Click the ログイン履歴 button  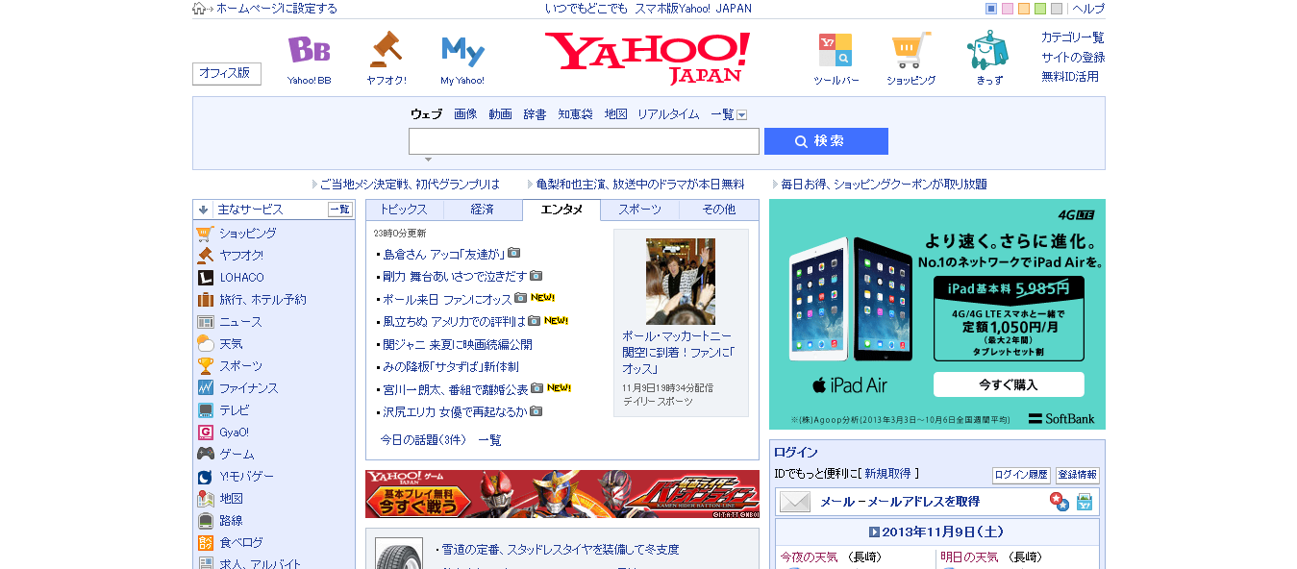[x=1021, y=476]
